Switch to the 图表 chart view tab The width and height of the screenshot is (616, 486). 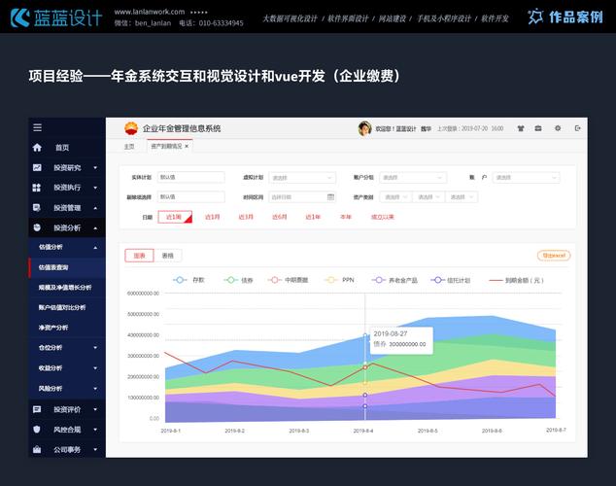click(x=140, y=256)
